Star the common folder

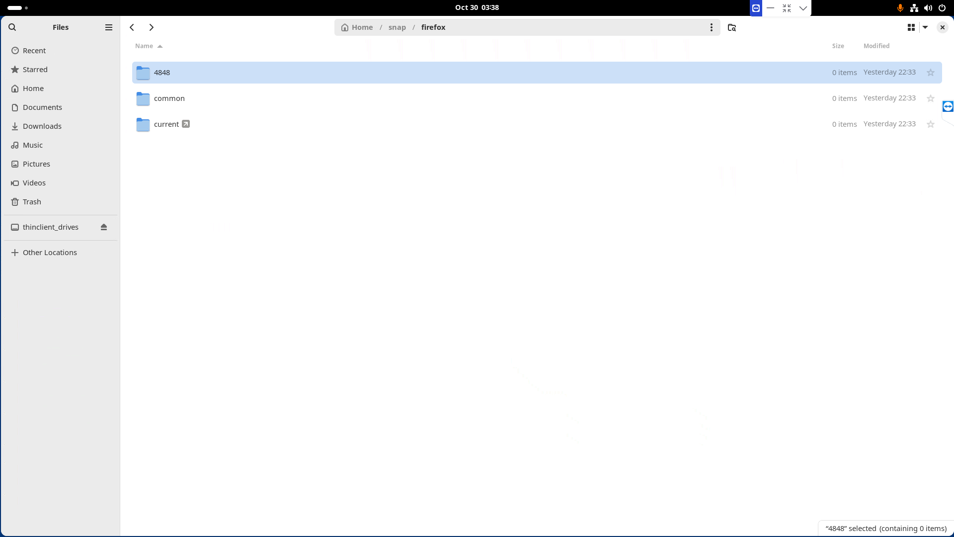[x=930, y=98]
